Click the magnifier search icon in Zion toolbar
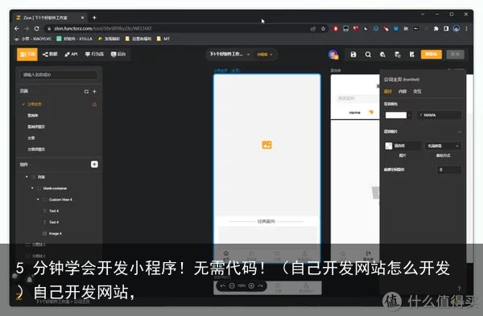The width and height of the screenshot is (483, 316). click(x=368, y=55)
